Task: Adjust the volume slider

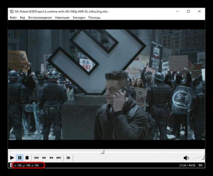Action: point(199,158)
